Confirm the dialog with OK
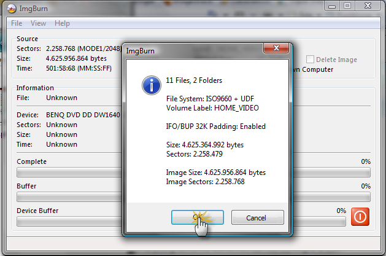 tap(198, 217)
